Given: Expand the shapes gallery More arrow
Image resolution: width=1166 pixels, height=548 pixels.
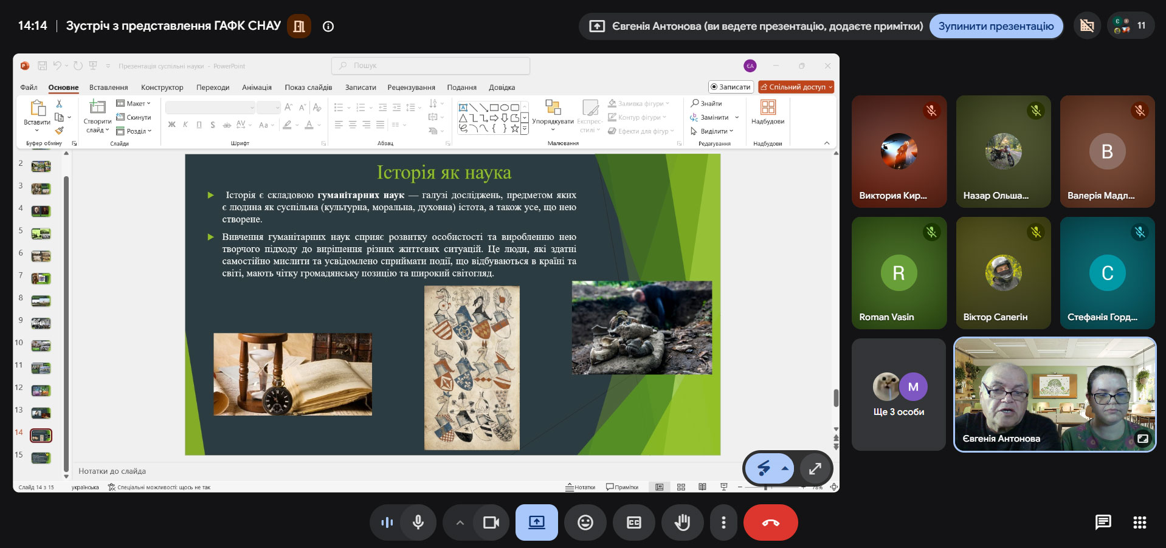Looking at the screenshot, I should click(525, 128).
